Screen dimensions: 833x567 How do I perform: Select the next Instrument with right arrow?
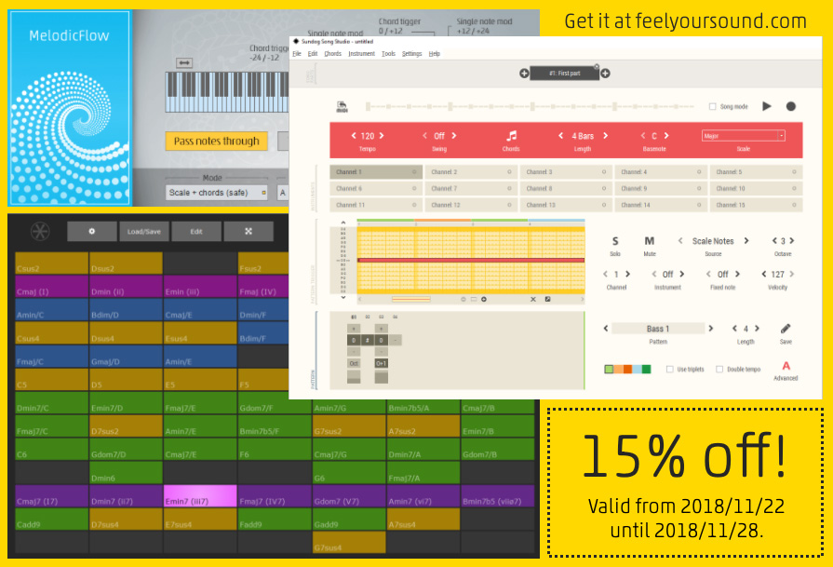pos(682,275)
